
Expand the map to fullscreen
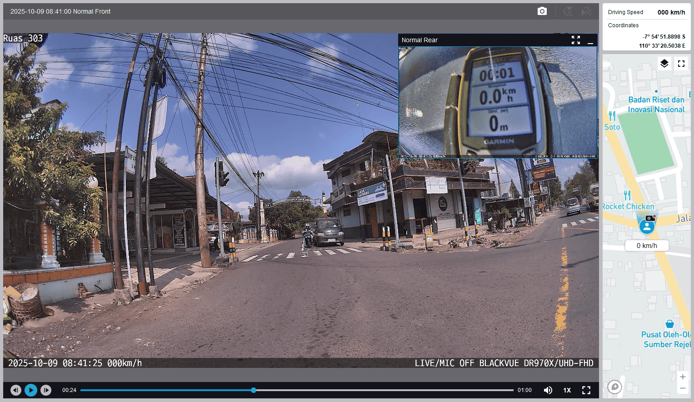(x=681, y=64)
